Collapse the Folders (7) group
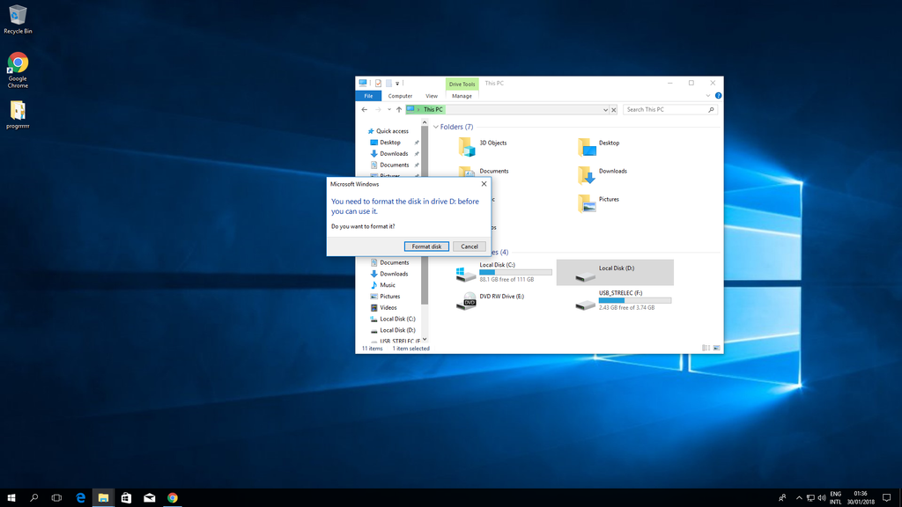902x507 pixels. click(x=435, y=127)
